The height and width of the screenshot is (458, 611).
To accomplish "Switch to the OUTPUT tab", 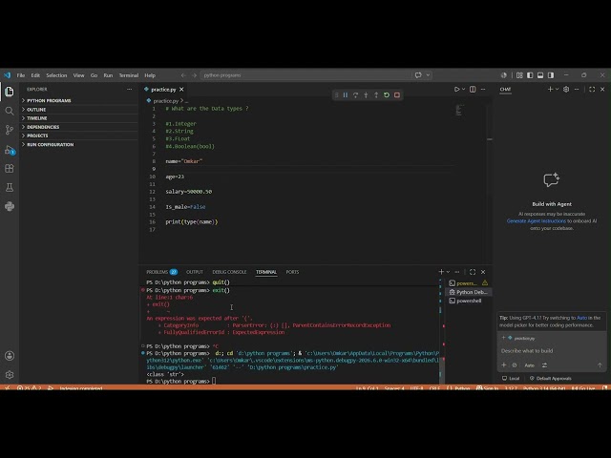I will pos(195,272).
